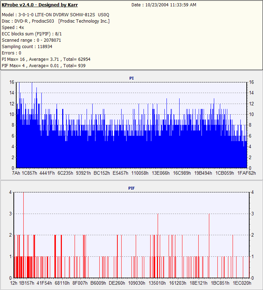Click the Sampling count 118934 line
This screenshot has height=290, width=263.
[27, 47]
